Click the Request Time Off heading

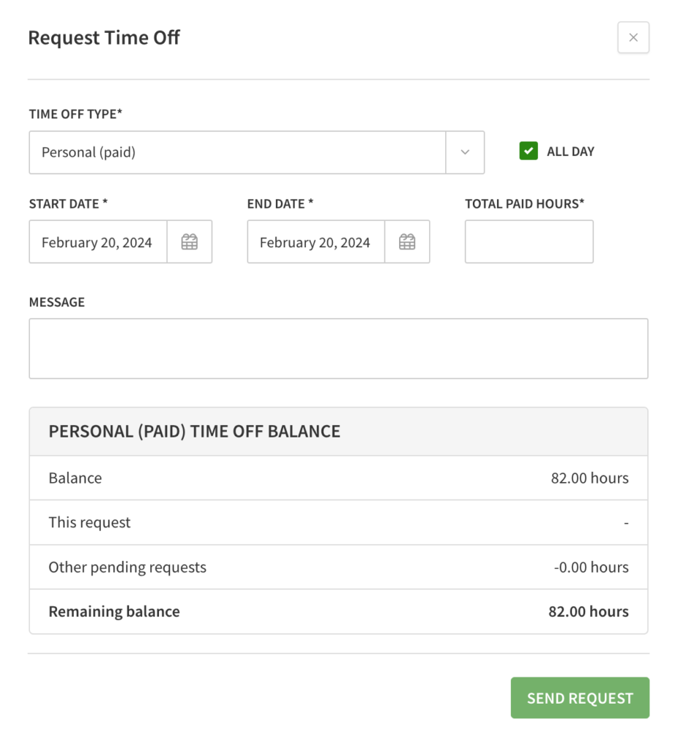[x=104, y=37]
